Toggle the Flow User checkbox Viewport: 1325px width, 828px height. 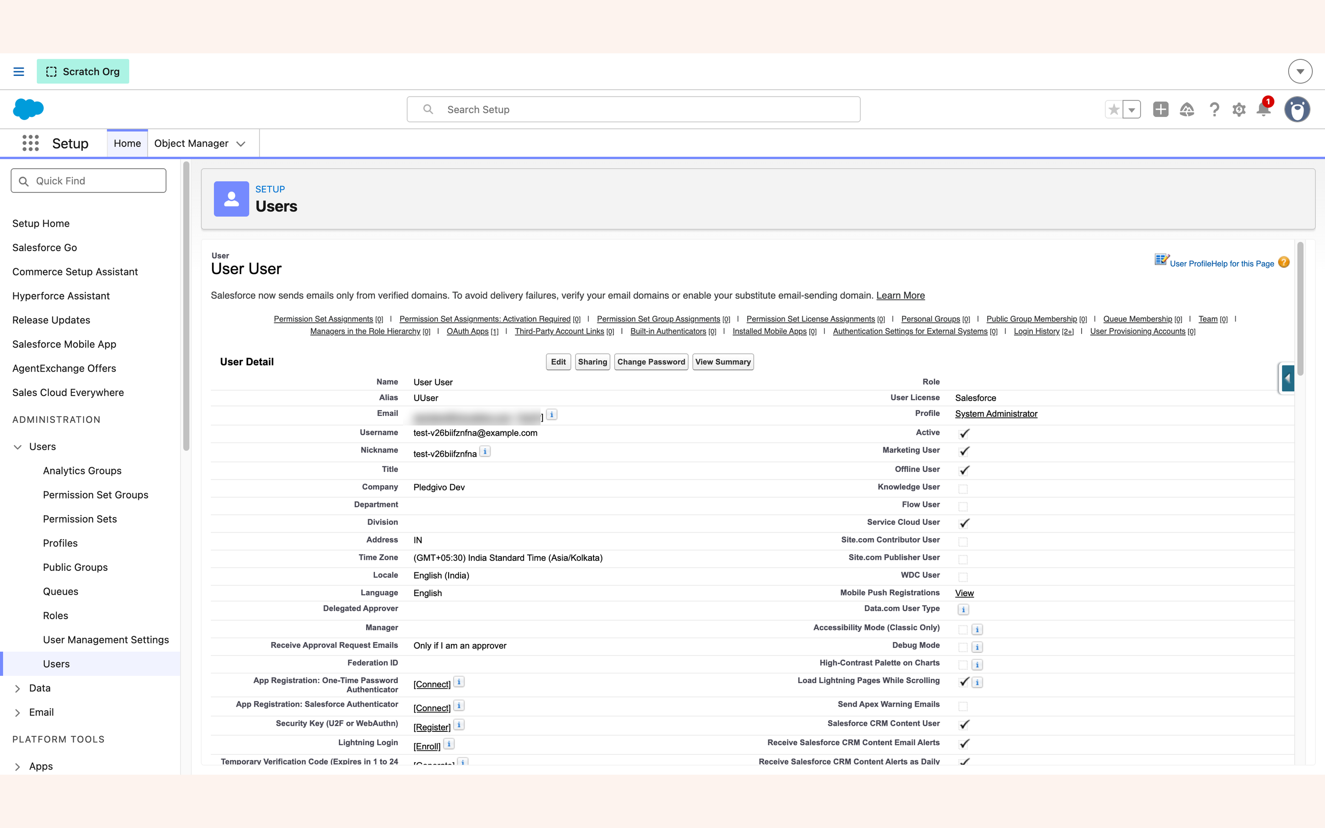[x=963, y=506]
